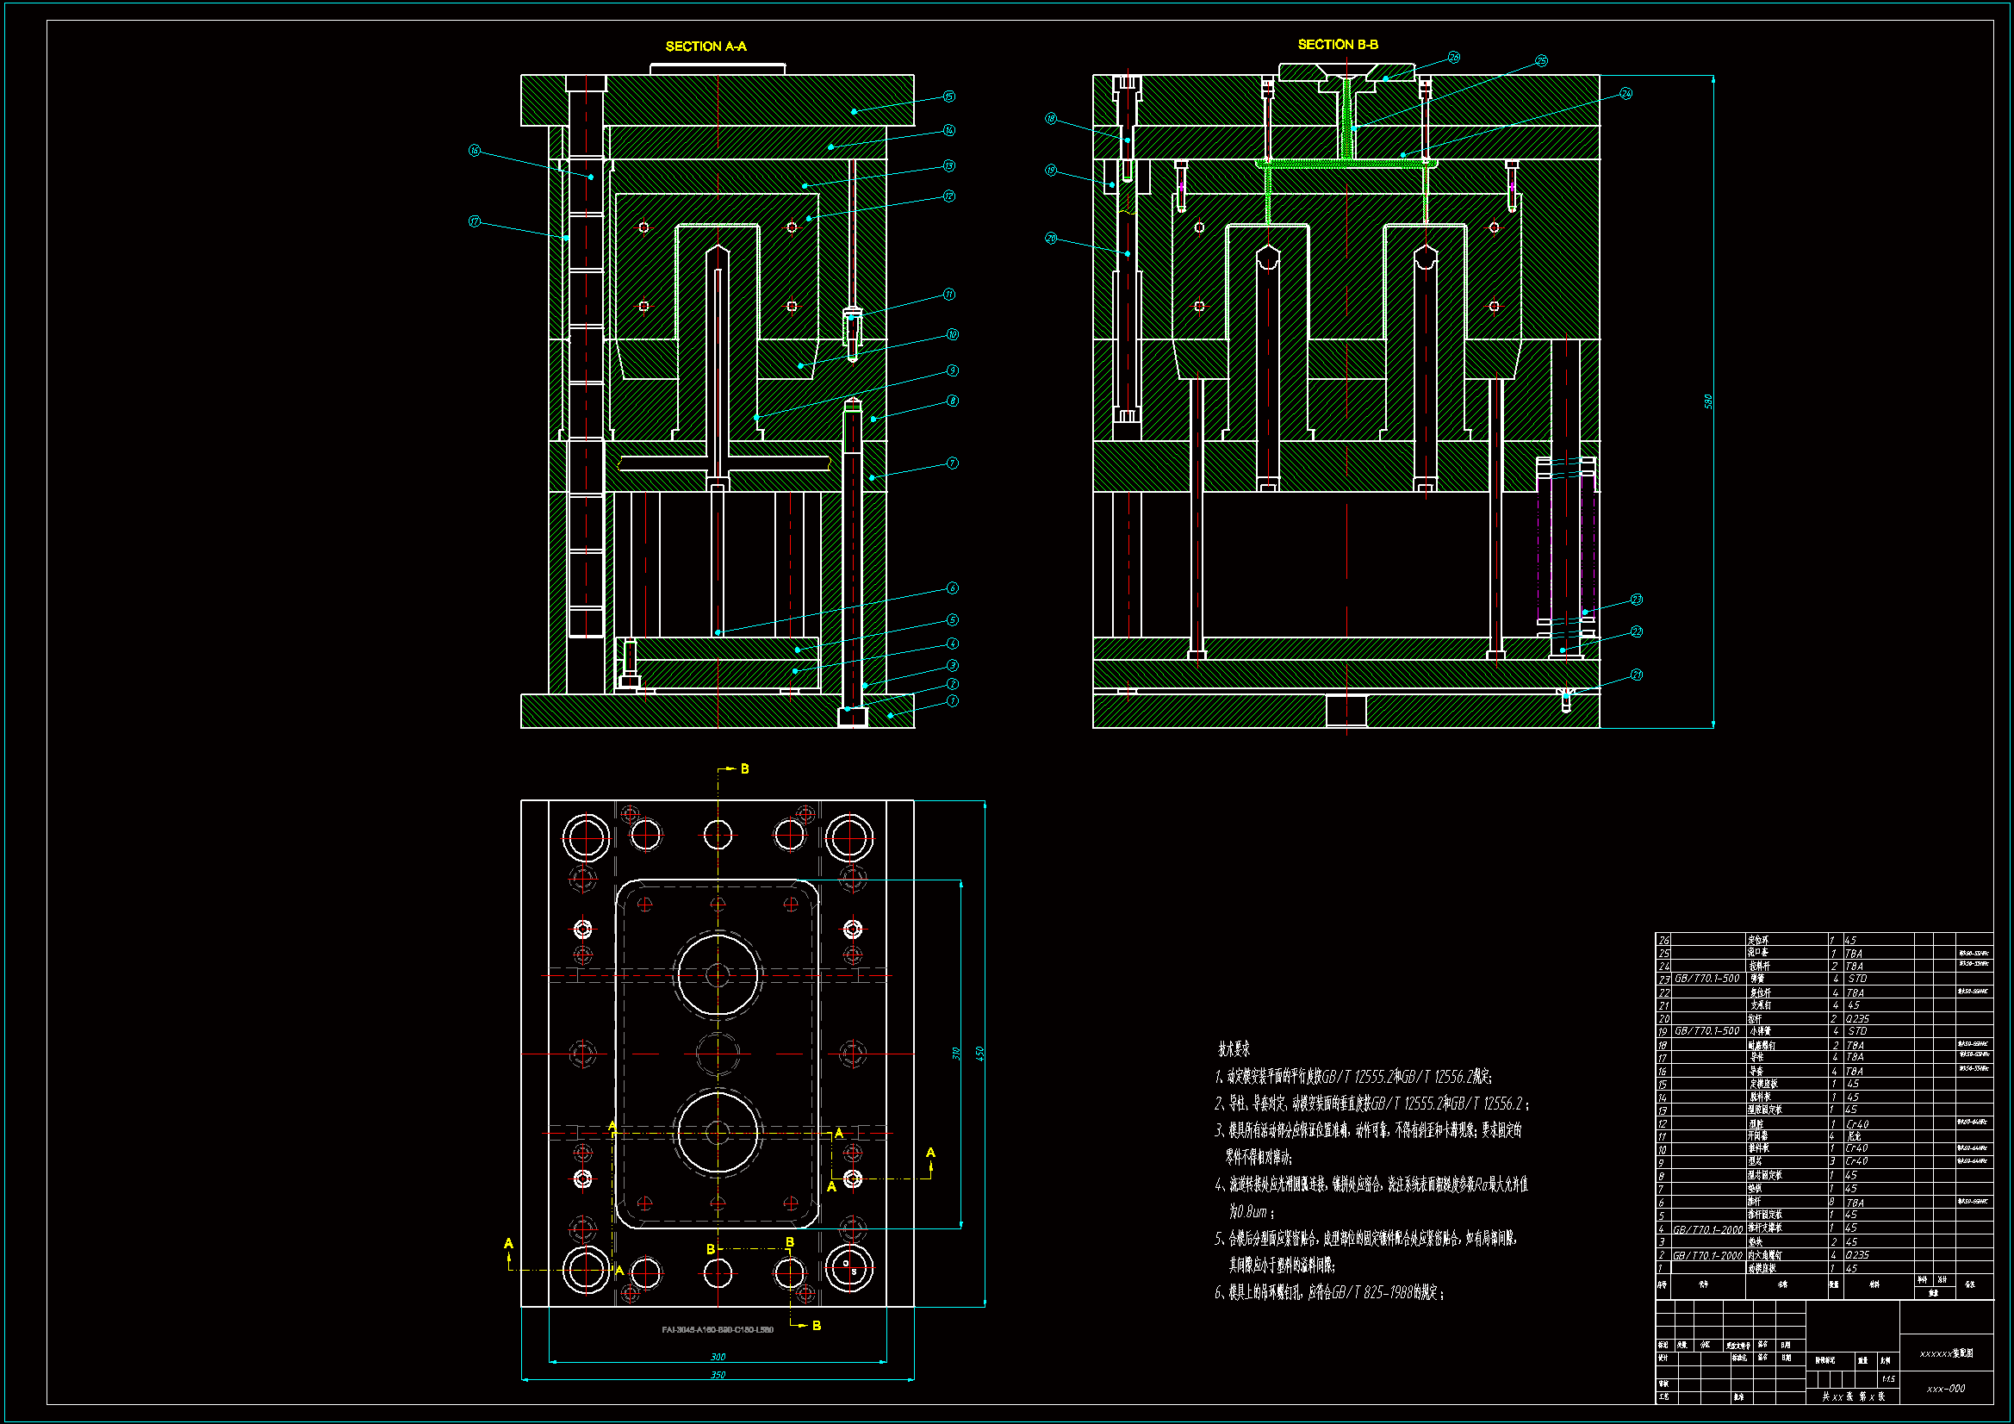Select part balloon number 1
Image resolution: width=2014 pixels, height=1424 pixels.
[x=953, y=701]
